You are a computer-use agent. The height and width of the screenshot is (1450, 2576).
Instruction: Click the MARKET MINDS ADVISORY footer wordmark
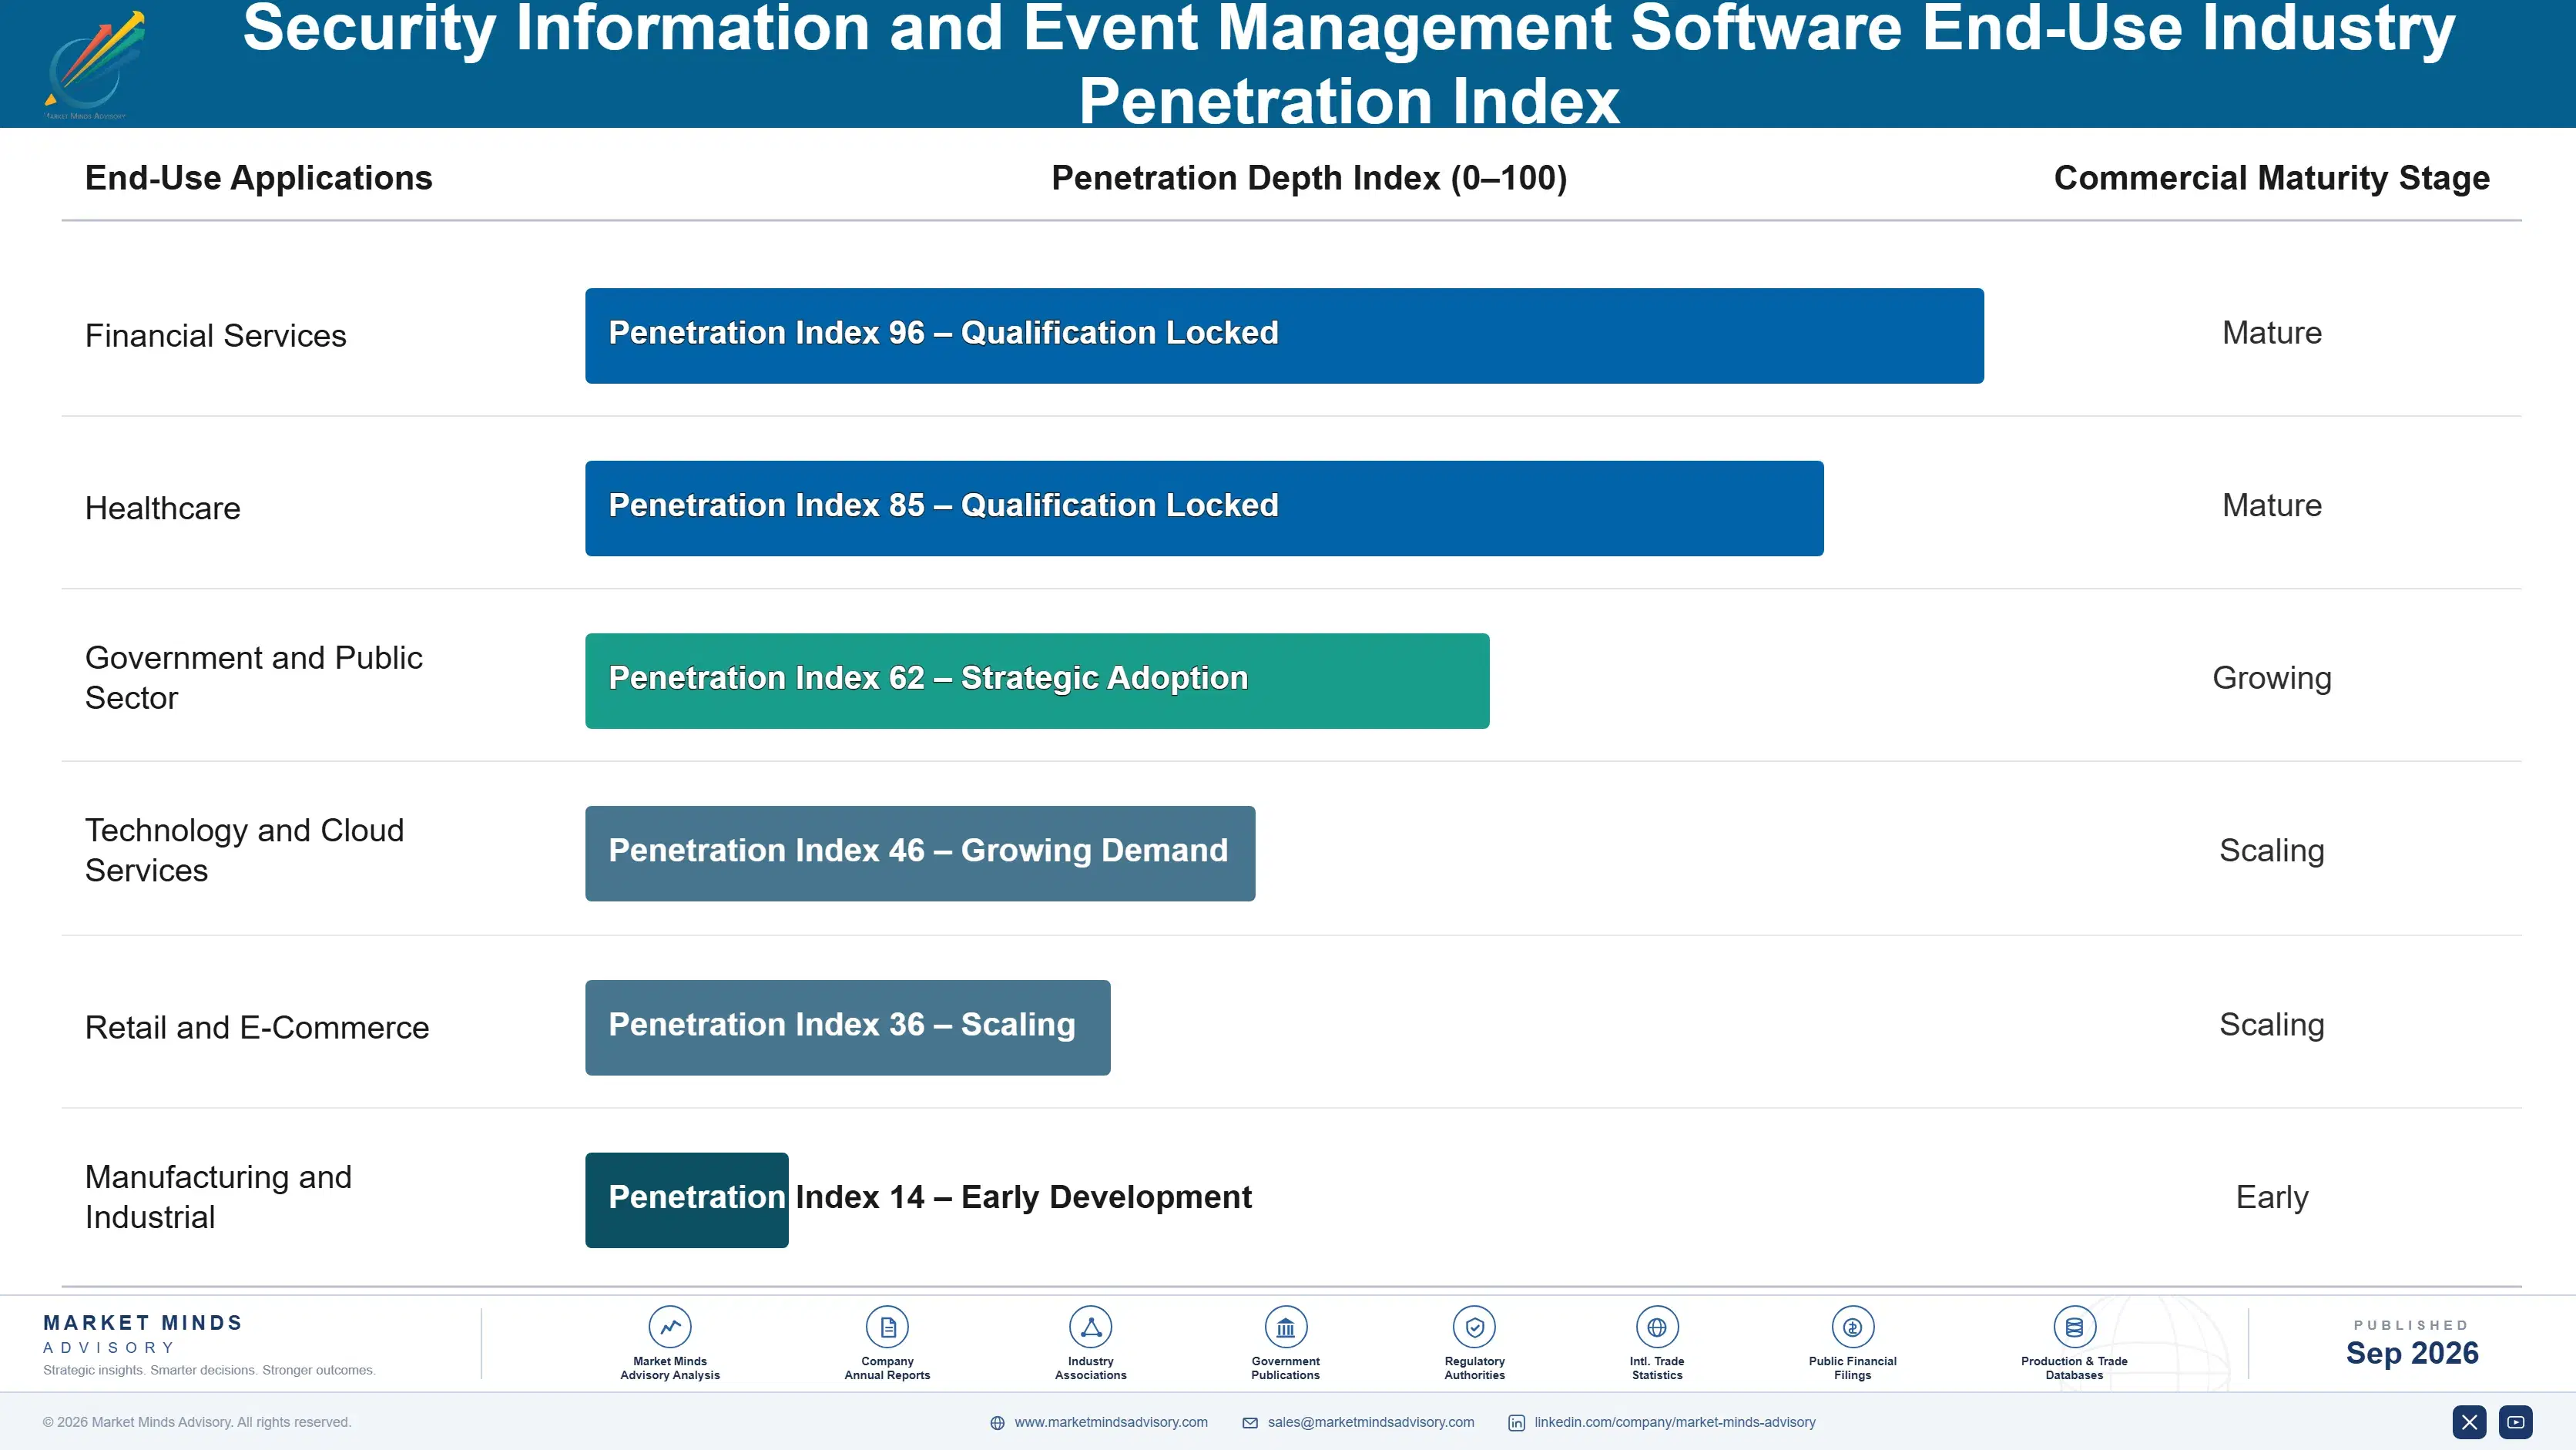point(143,1334)
